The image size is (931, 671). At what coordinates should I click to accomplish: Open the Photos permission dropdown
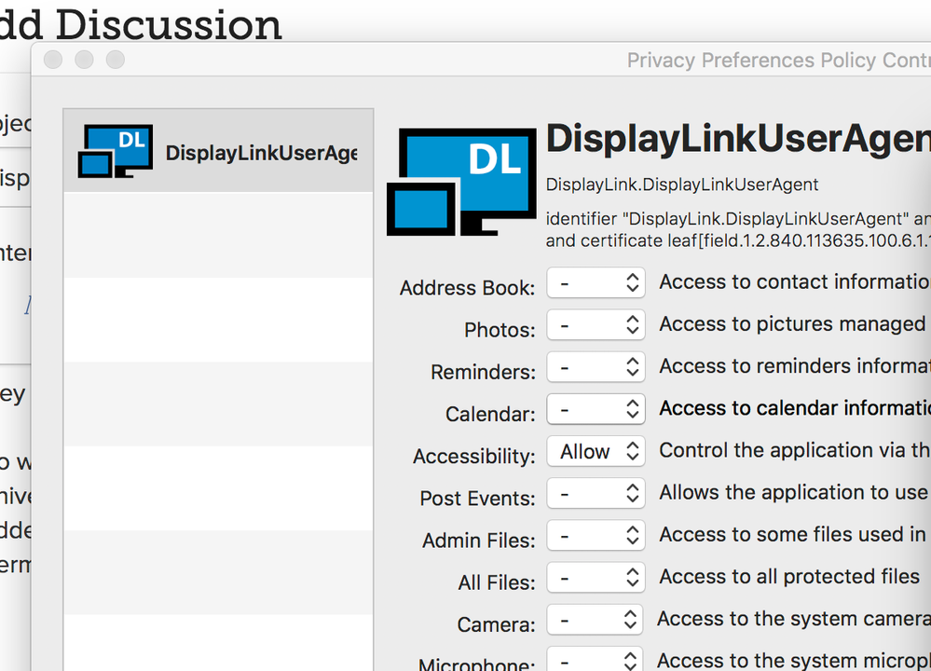coord(596,325)
